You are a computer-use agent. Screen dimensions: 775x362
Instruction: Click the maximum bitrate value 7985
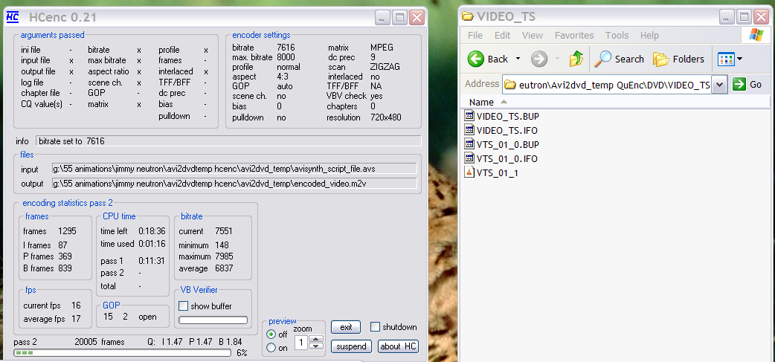224,256
